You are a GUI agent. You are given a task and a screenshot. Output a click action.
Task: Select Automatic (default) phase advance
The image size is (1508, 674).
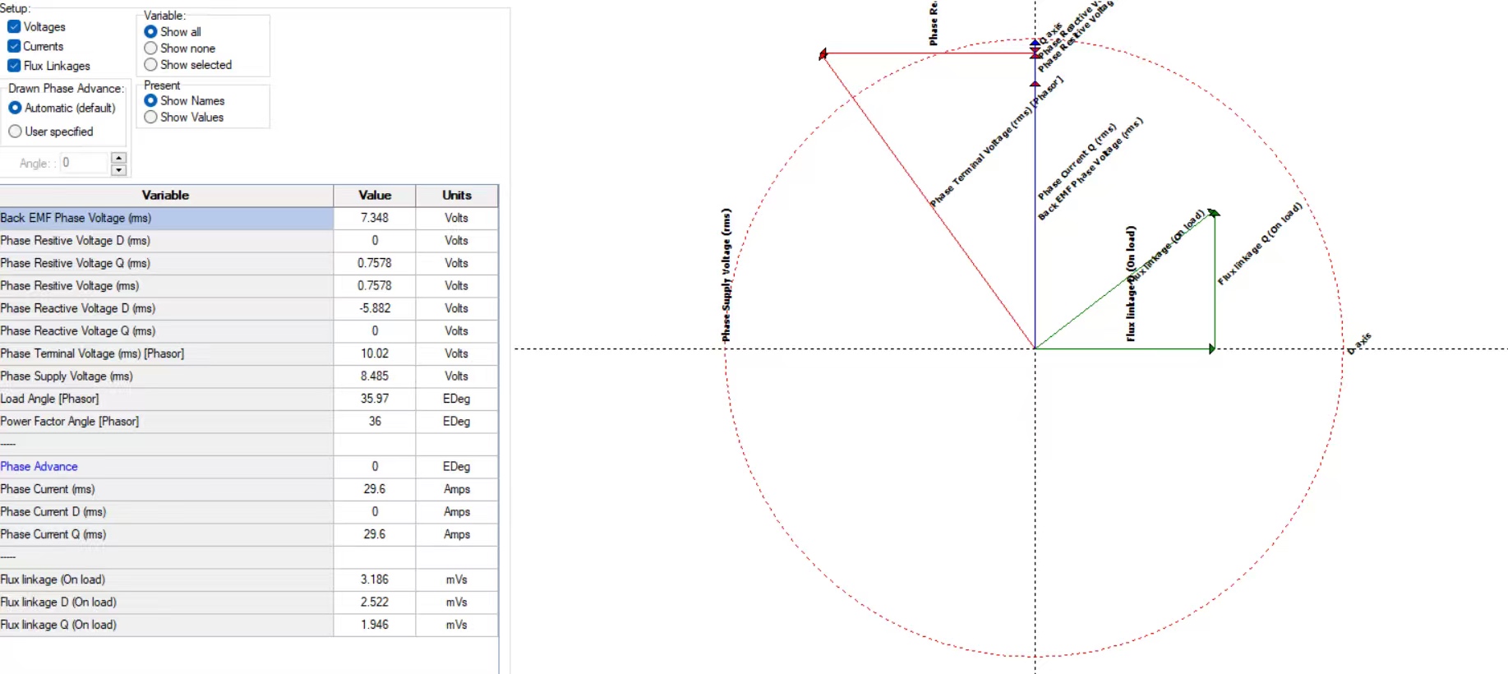(x=15, y=108)
